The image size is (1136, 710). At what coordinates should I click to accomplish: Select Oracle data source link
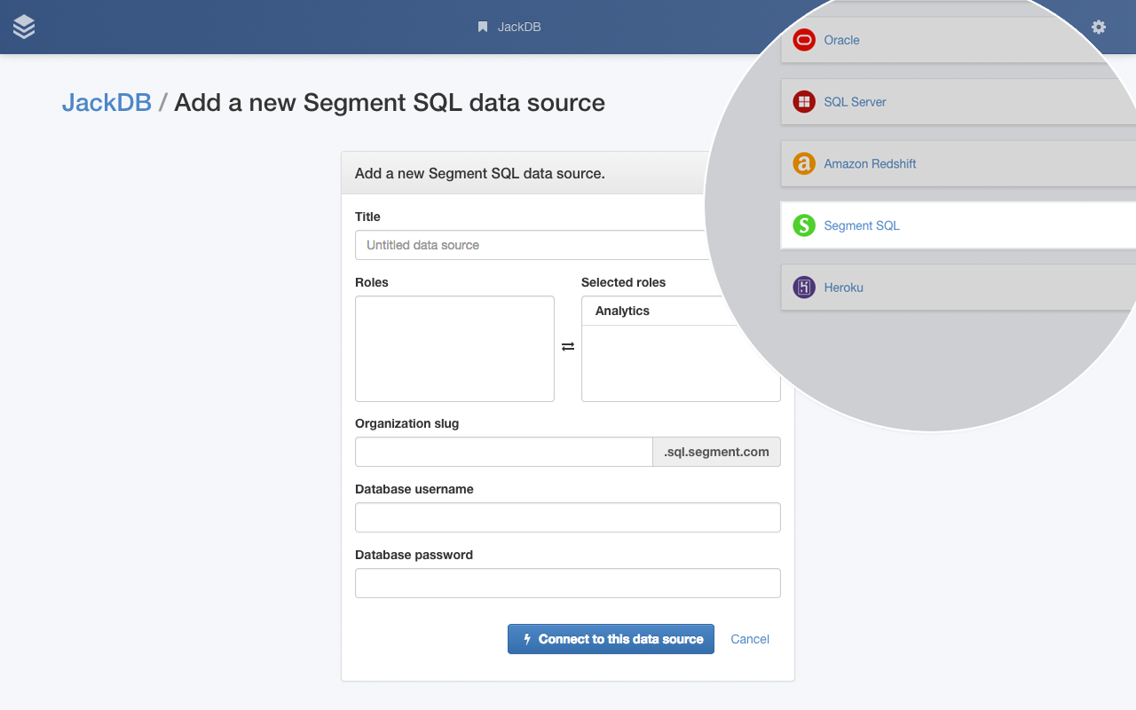pyautogui.click(x=841, y=40)
